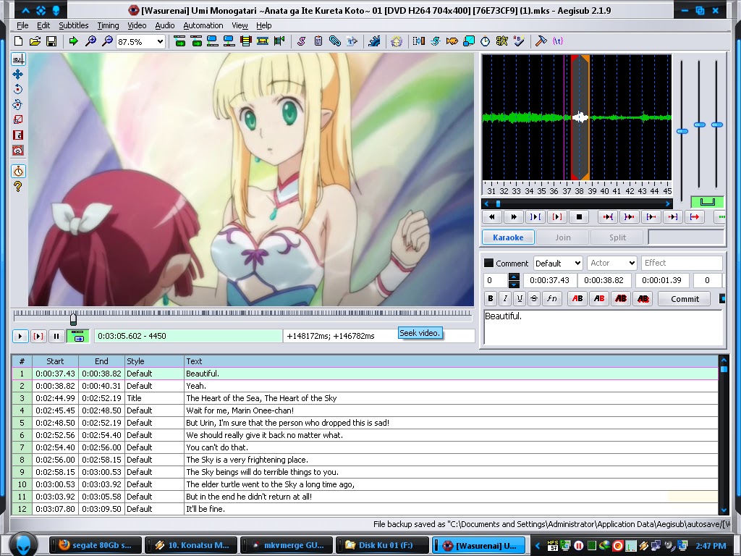Open the Styles Manager (pink S icon)
The image size is (741, 556).
pos(301,41)
